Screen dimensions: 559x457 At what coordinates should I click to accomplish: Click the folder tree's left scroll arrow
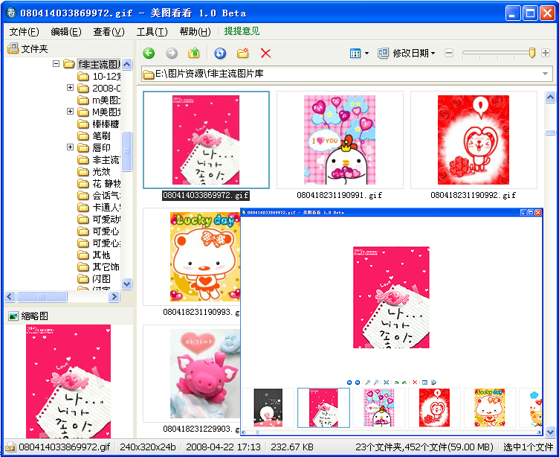point(10,296)
